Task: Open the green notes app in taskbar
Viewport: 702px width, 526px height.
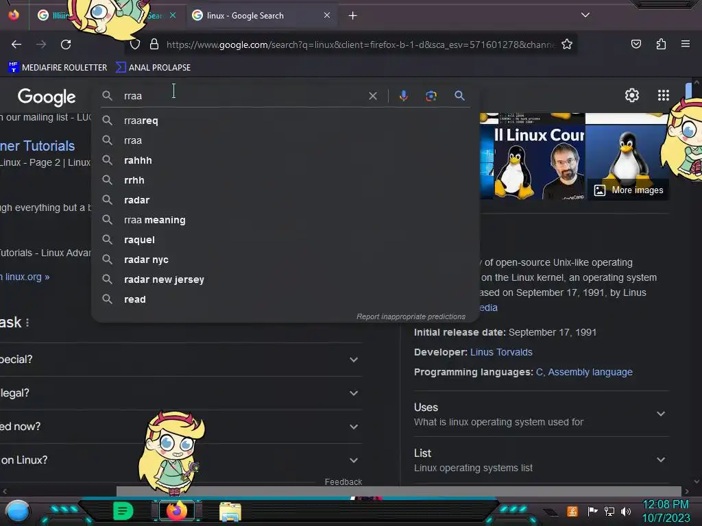Action: pos(123,511)
